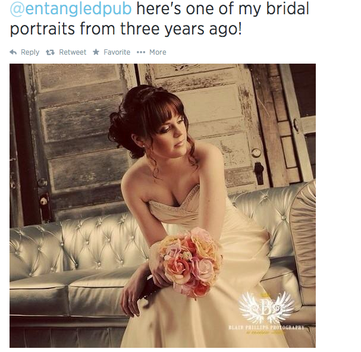Click the winged B watermark emblem

point(266,308)
